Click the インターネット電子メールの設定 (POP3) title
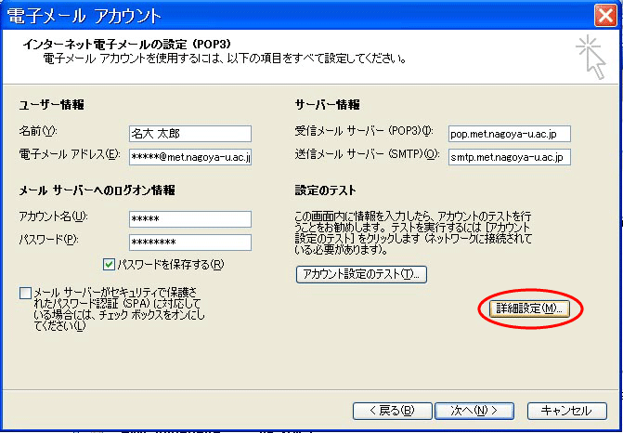 [127, 44]
